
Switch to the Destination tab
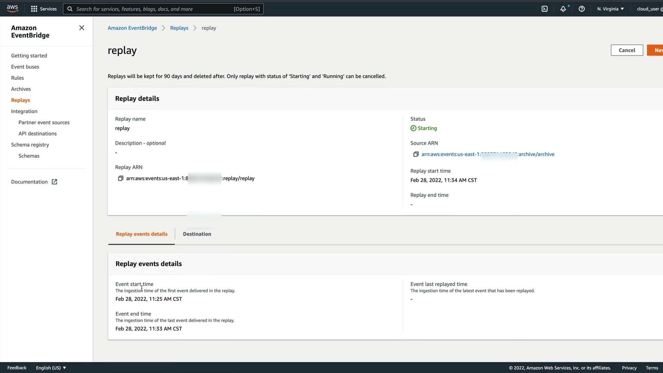click(197, 234)
